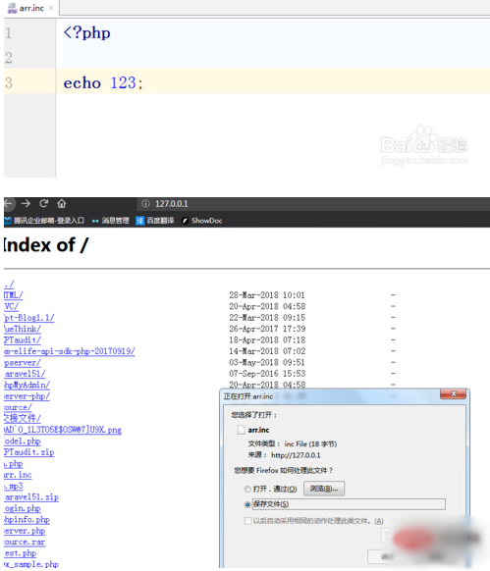Click the browser back arrow
The width and height of the screenshot is (490, 571).
click(8, 203)
